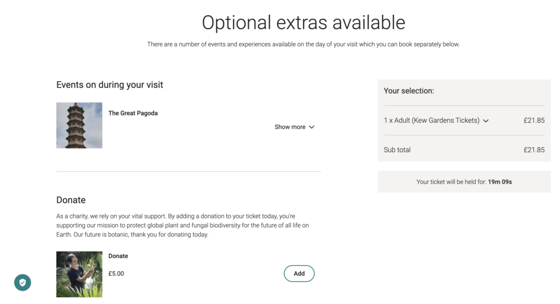The width and height of the screenshot is (560, 304).
Task: Select The Great Pagoda event title
Action: pos(133,114)
